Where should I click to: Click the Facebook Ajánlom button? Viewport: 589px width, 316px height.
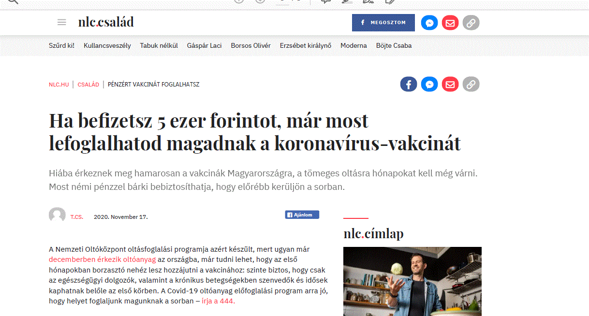[x=302, y=215]
